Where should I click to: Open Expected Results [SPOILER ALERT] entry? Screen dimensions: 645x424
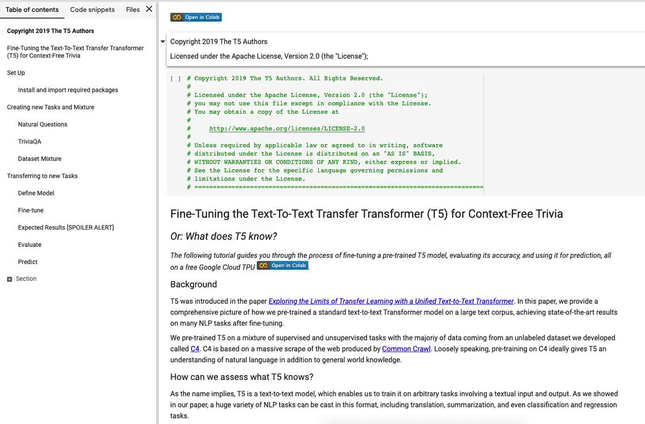66,228
